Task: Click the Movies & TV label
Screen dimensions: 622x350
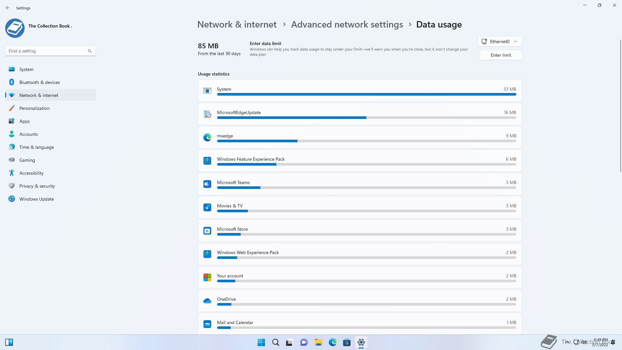Action: pyautogui.click(x=230, y=206)
